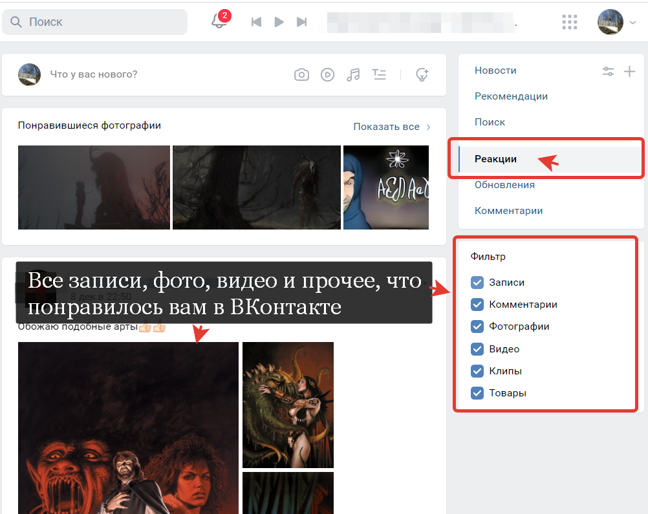Open the Обновления section
This screenshot has width=648, height=514.
point(504,185)
